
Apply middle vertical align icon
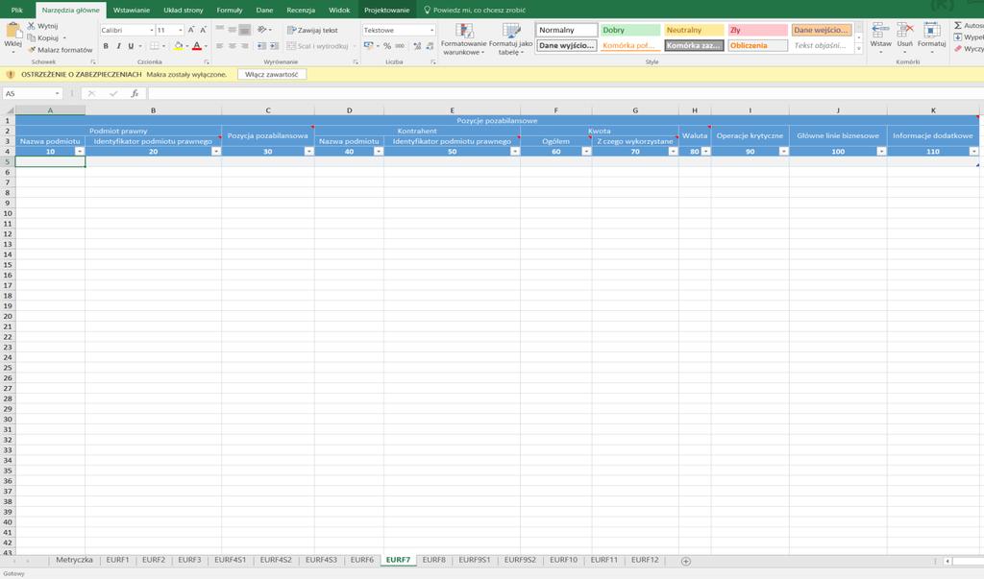coord(233,30)
